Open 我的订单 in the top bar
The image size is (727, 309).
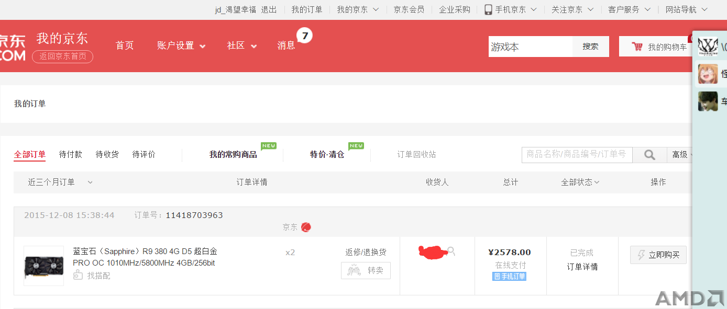tap(307, 9)
